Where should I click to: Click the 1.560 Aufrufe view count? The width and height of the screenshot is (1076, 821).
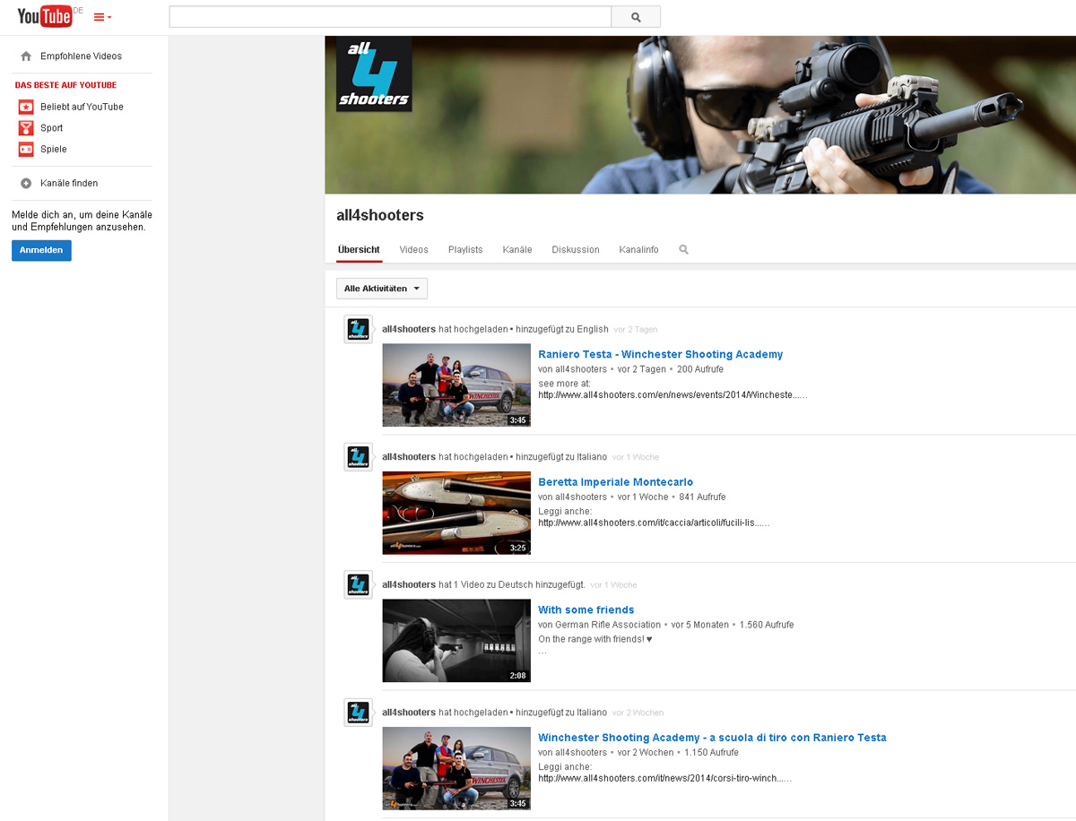point(767,625)
